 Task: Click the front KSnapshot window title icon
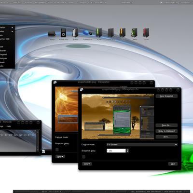(82, 90)
